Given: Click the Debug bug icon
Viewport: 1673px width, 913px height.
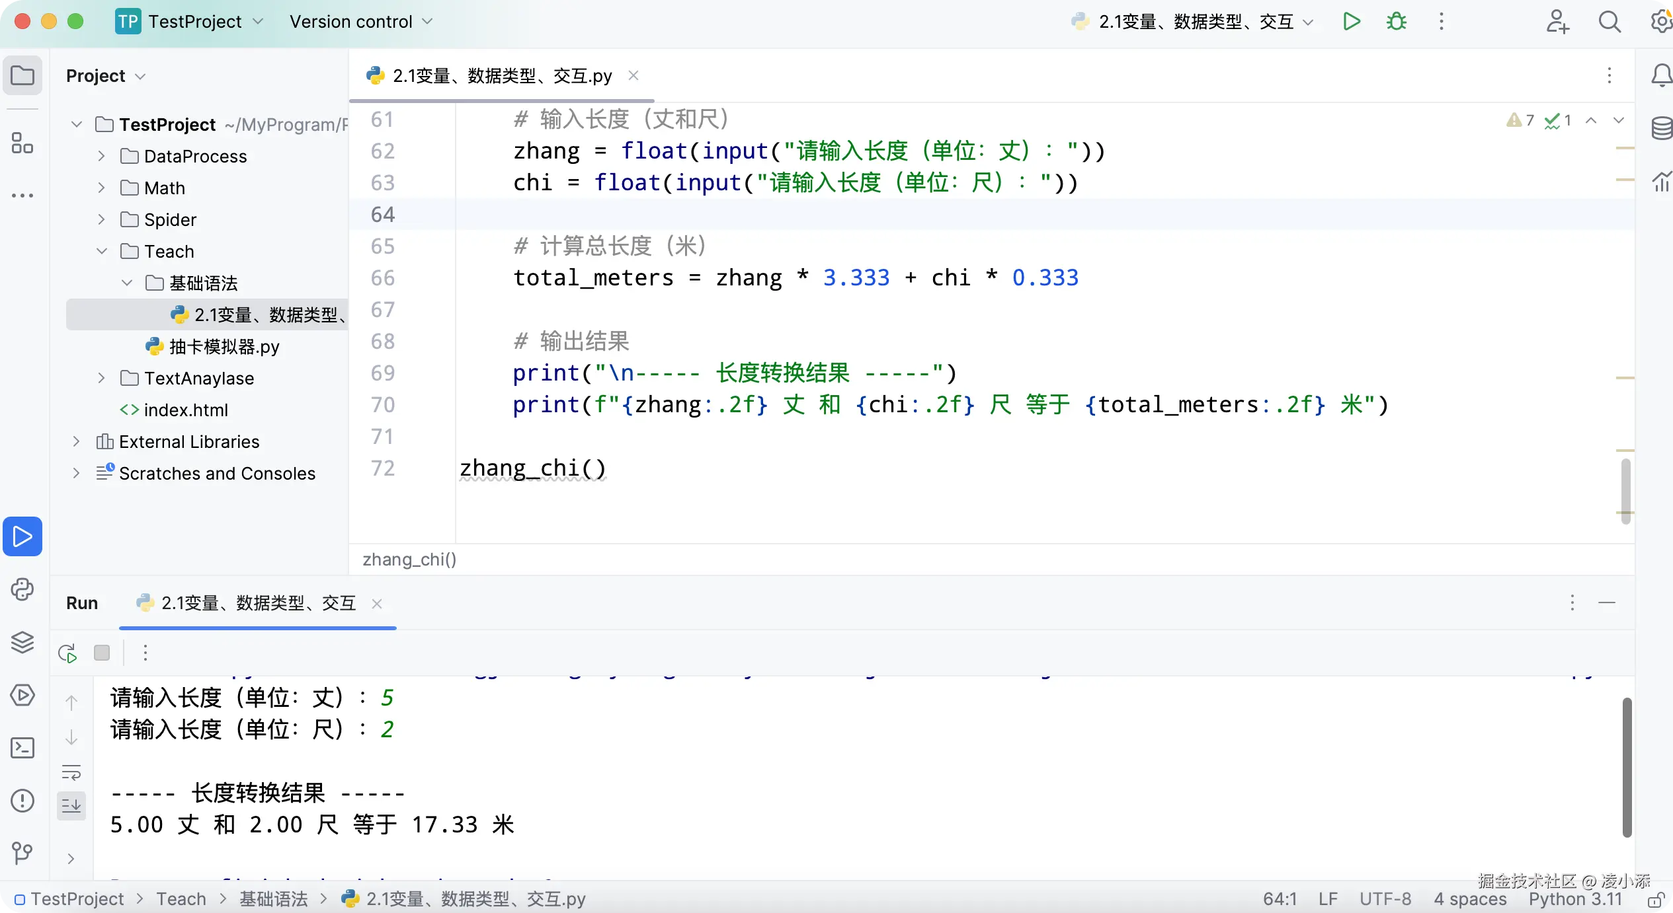Looking at the screenshot, I should coord(1396,22).
